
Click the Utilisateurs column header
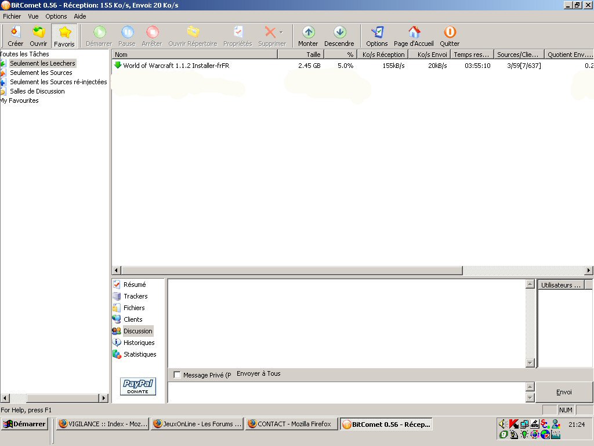[x=561, y=285]
